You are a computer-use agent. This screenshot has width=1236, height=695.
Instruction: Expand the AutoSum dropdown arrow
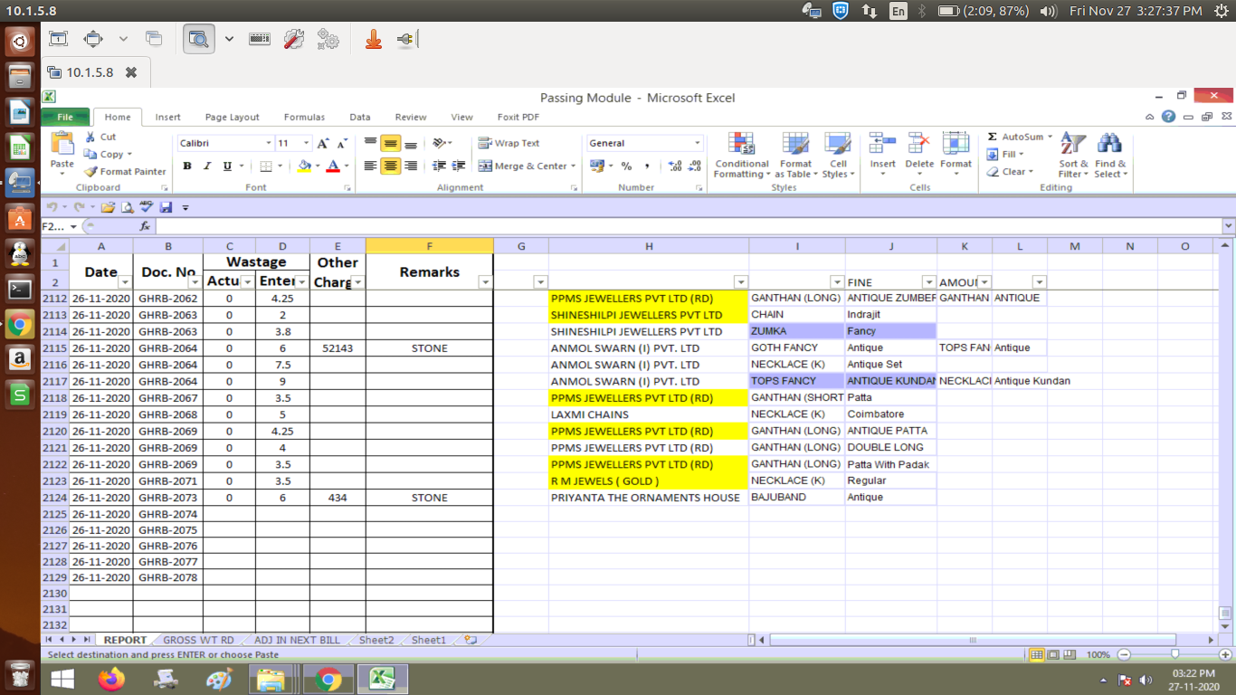tap(1051, 137)
